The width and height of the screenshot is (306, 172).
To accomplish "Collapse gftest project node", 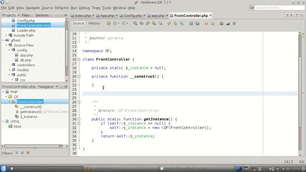I will click(3, 40).
